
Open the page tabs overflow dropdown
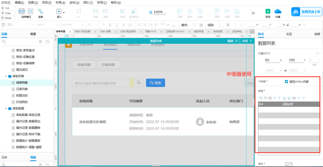point(252,32)
